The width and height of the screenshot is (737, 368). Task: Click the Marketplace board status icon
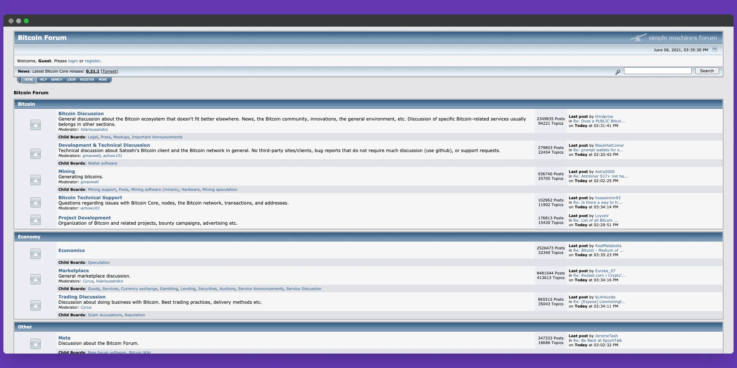pos(35,279)
